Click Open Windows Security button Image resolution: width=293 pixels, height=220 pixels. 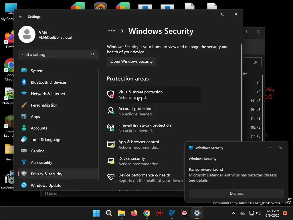pyautogui.click(x=132, y=61)
